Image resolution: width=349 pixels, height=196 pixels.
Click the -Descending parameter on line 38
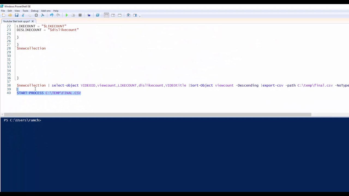coord(247,85)
